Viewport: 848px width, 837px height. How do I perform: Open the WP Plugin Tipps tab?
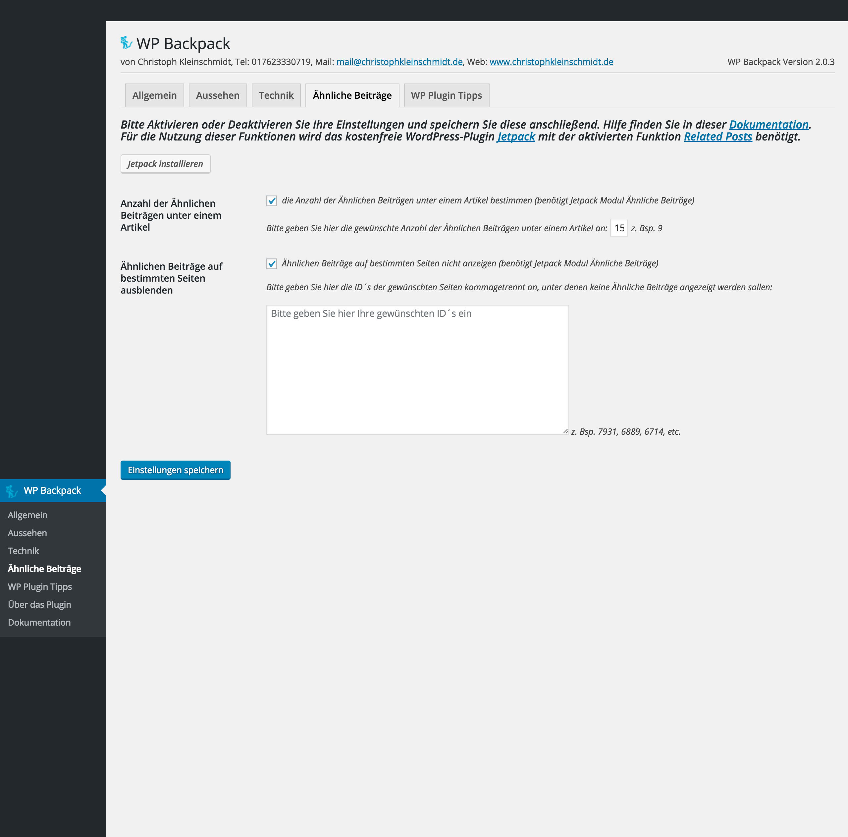pyautogui.click(x=447, y=95)
